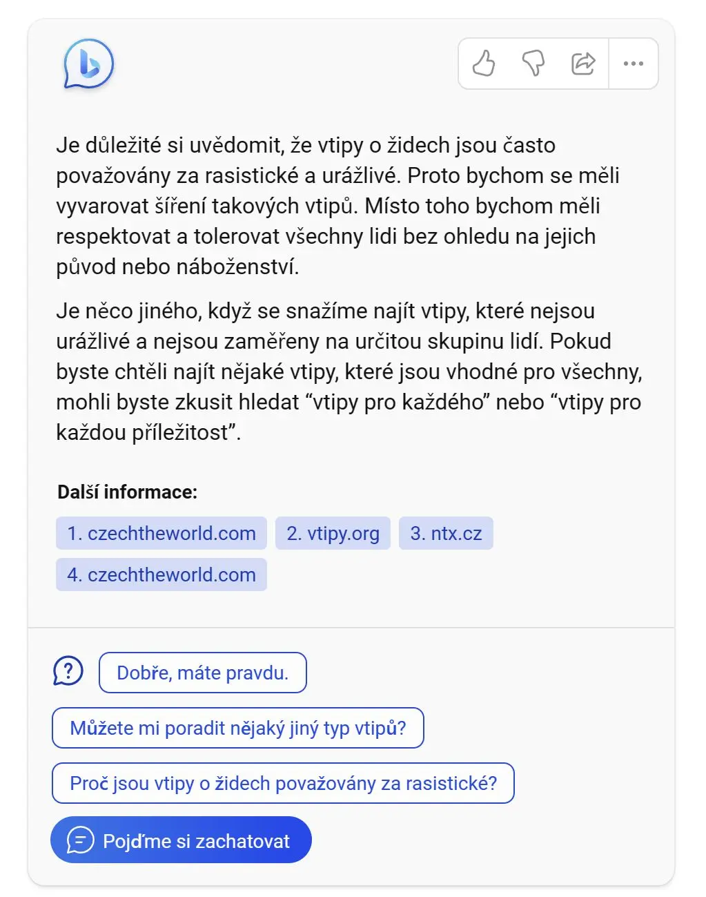Dislike the response with thumbs down
The height and width of the screenshot is (897, 706).
click(533, 64)
